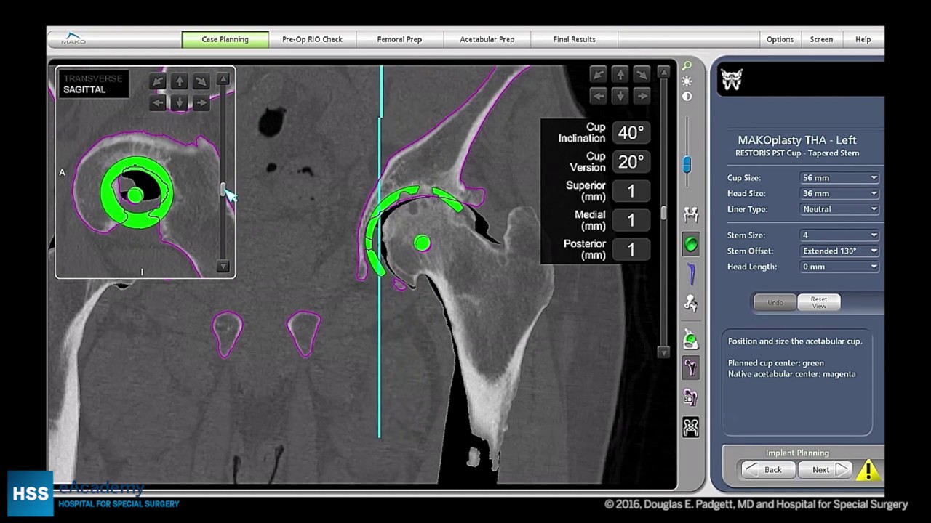Click the contrast half-circle icon
Viewport: 931px width, 523px height.
[687, 97]
